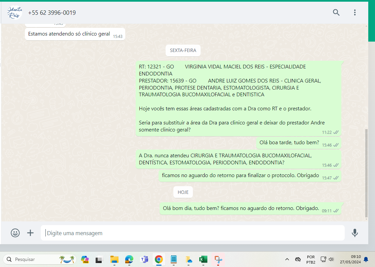Click the chat vertical scrollbar thumb
375x267 pixels.
tap(366, 173)
